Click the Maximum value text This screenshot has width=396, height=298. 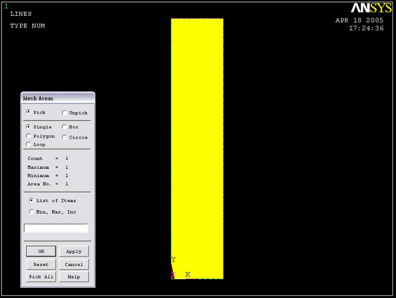tap(67, 167)
